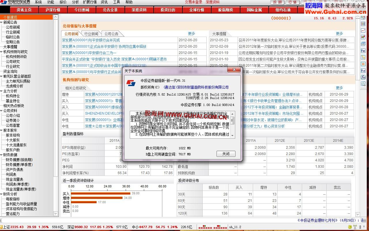Click the orange document report icon

(x=363, y=64)
